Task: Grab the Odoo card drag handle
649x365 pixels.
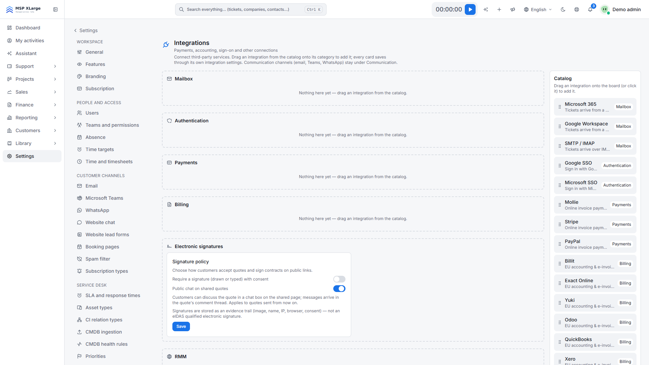Action: pos(560,322)
